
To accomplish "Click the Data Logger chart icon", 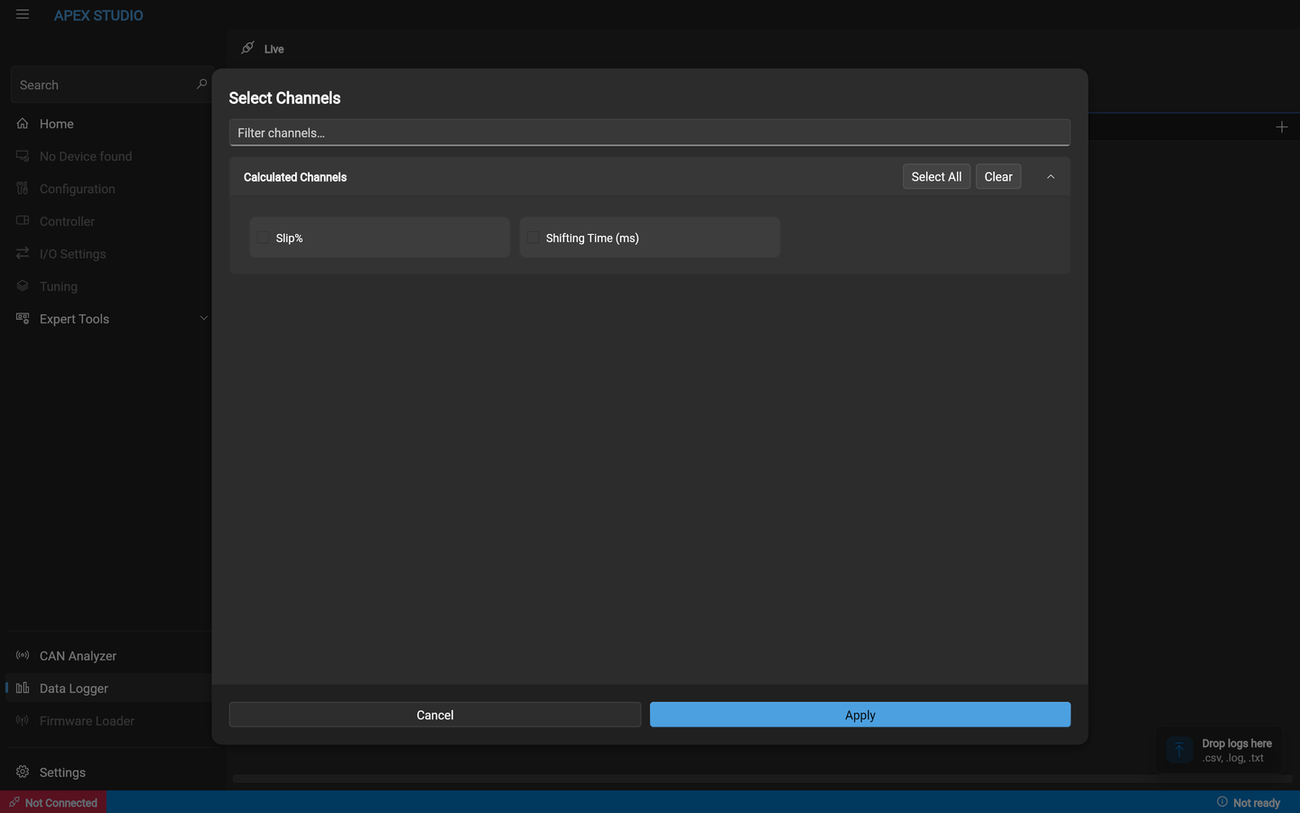I will point(23,687).
